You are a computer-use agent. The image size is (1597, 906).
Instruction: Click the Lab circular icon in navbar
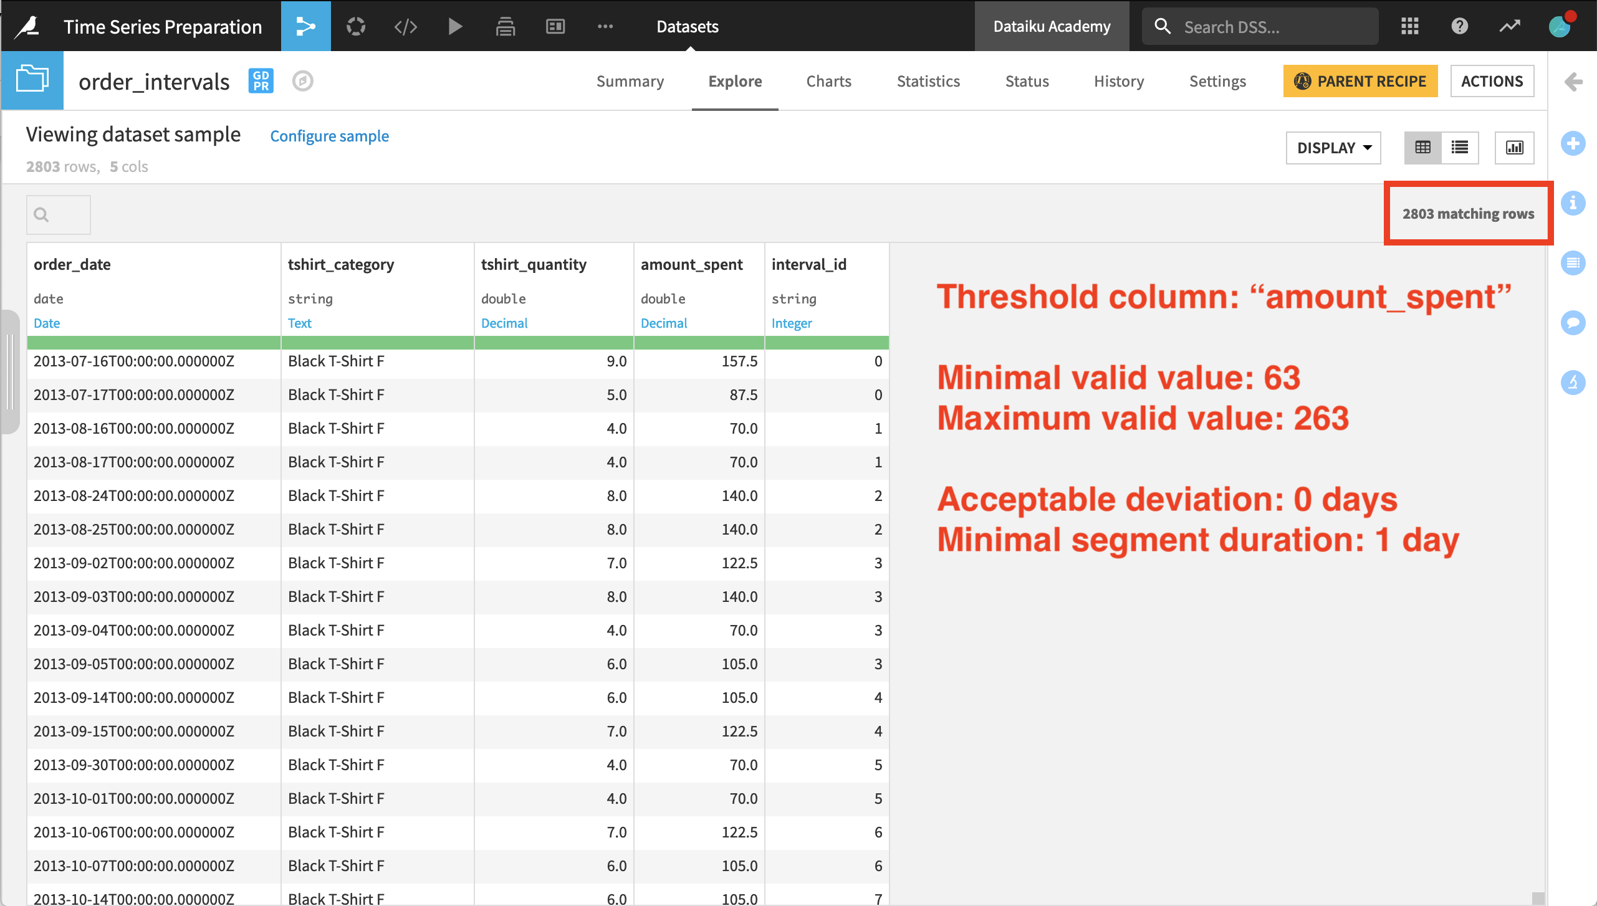(x=356, y=26)
